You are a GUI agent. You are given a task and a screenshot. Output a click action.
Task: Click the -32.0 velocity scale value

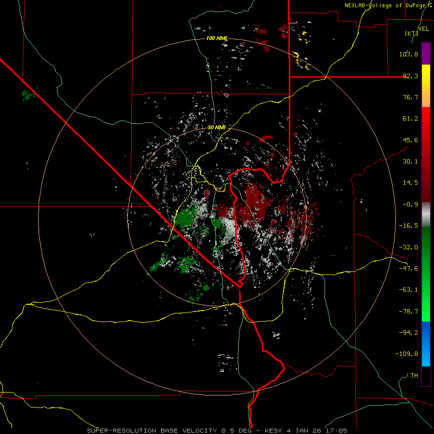[408, 247]
